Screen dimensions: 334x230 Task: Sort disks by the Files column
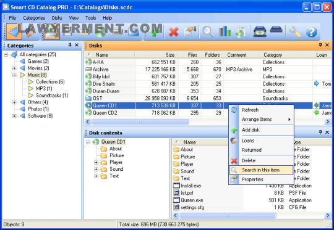(x=190, y=55)
